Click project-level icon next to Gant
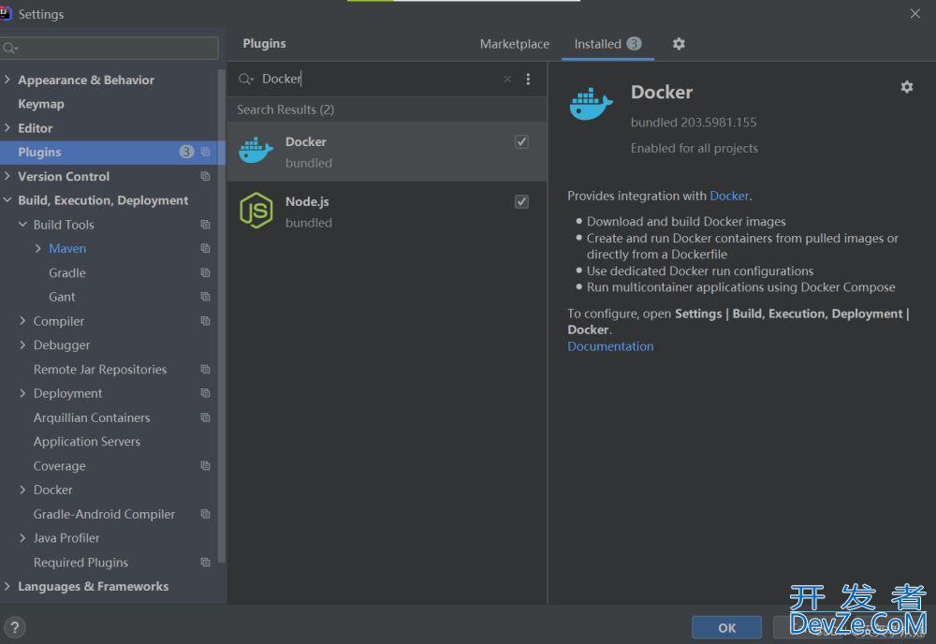Viewport: 936px width, 644px height. pos(205,297)
